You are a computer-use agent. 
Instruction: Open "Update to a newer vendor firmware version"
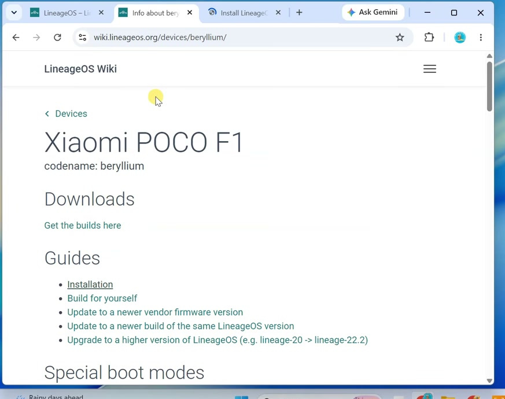155,312
